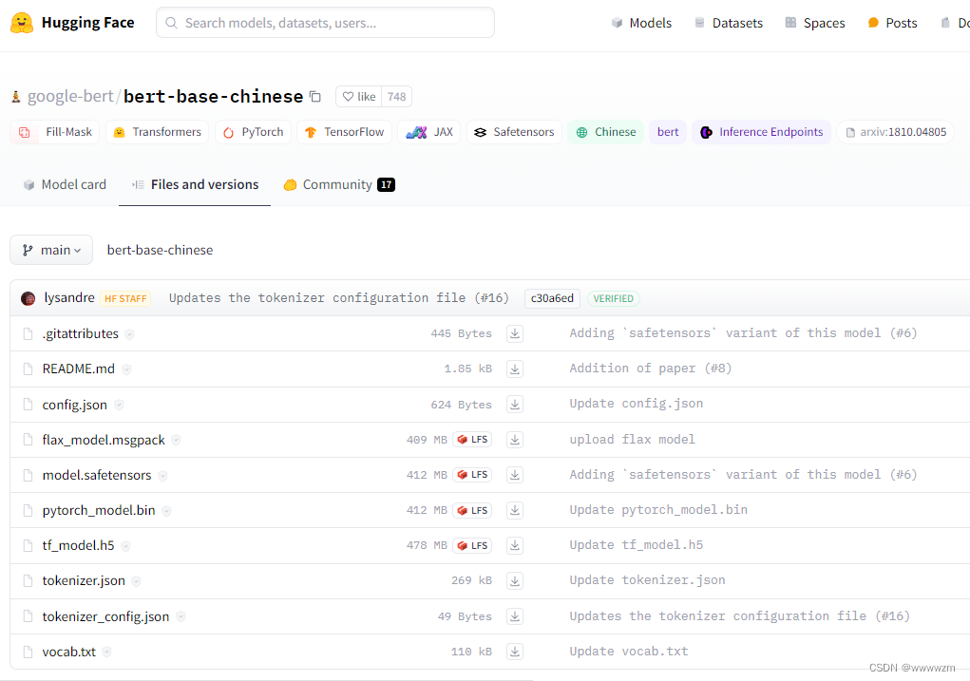This screenshot has width=970, height=681.
Task: Click the google-bert organization avatar icon
Action: (x=16, y=97)
